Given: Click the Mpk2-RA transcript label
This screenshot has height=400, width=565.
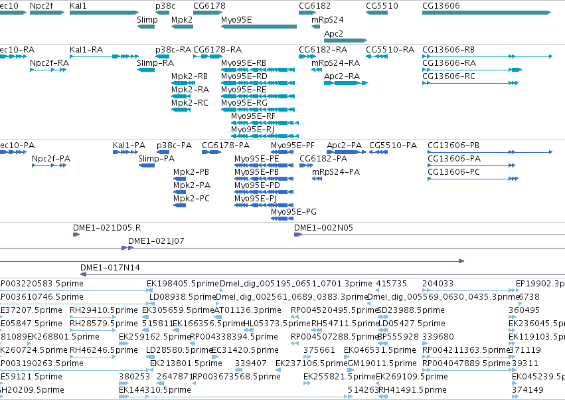Looking at the screenshot, I should coord(191,90).
